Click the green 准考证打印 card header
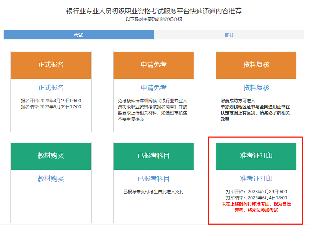 click(256, 156)
